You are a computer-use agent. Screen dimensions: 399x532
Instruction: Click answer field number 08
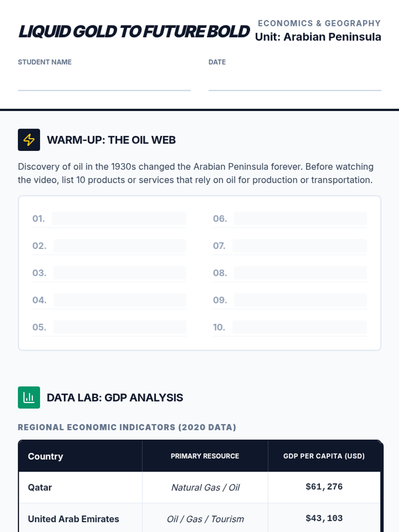[x=300, y=273]
